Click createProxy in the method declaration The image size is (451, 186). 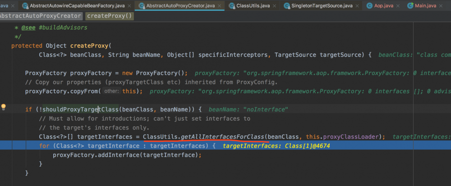click(x=89, y=46)
